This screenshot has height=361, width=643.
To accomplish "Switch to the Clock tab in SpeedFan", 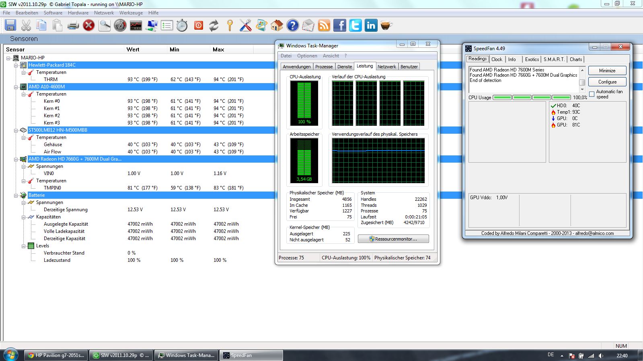I will pyautogui.click(x=497, y=59).
